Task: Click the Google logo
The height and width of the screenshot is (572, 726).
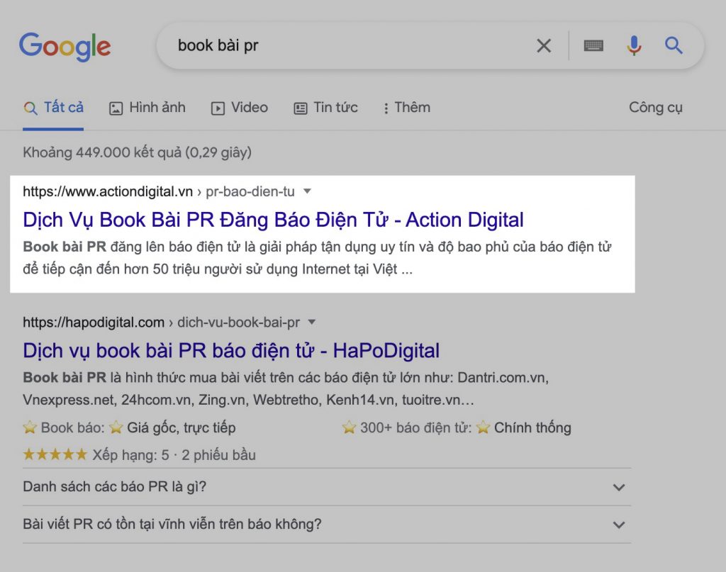Action: (65, 46)
